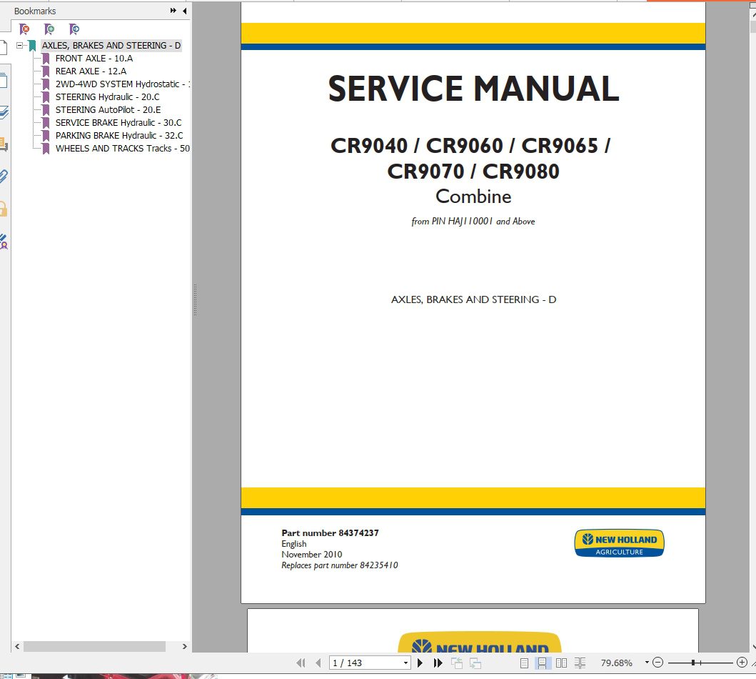Switch to single page view
The width and height of the screenshot is (756, 679).
click(x=524, y=663)
